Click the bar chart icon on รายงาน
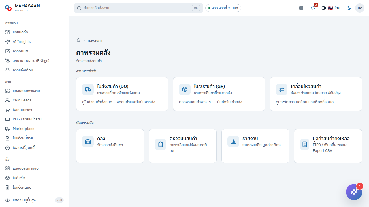The height and width of the screenshot is (207, 369). pos(233,141)
